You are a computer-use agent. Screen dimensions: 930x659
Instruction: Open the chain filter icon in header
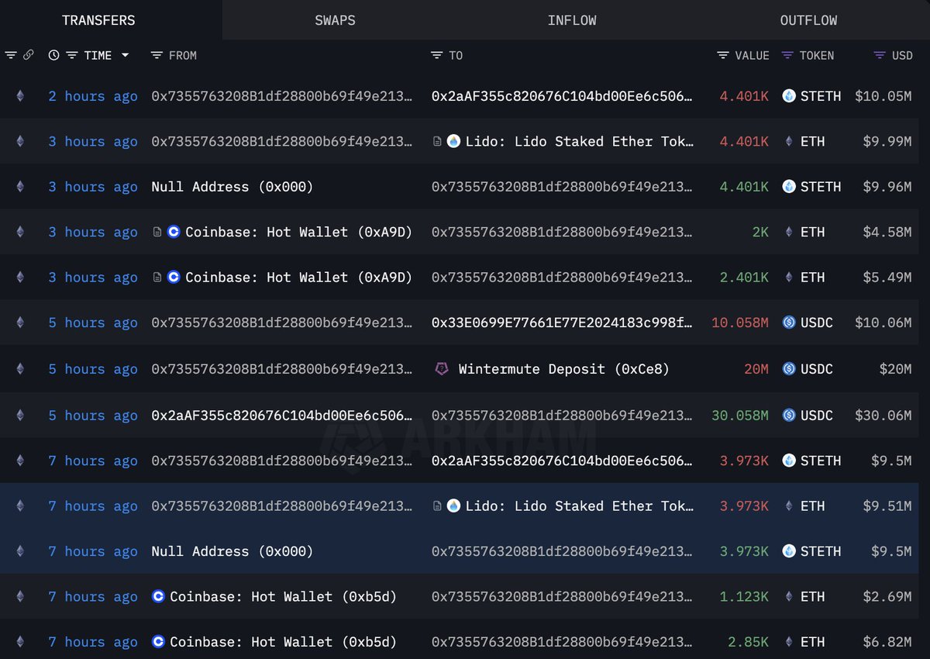click(11, 55)
